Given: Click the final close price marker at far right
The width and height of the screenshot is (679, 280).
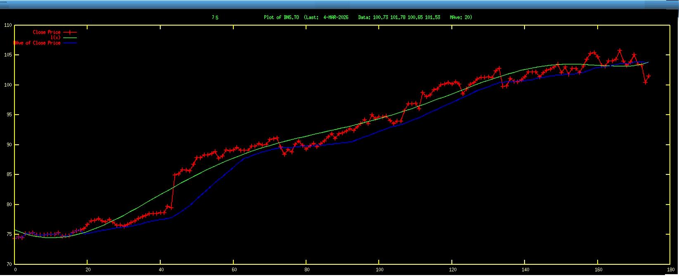Looking at the screenshot, I should pos(649,76).
